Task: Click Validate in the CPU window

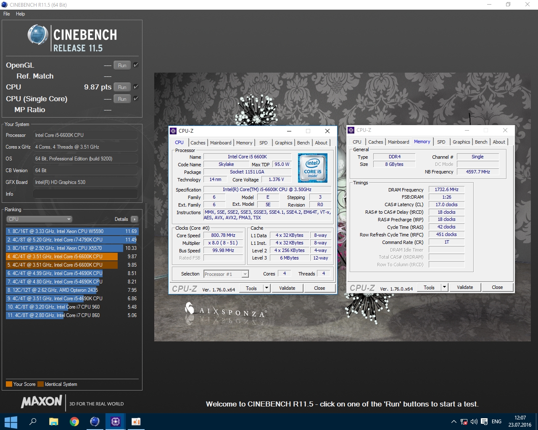Action: (x=287, y=288)
